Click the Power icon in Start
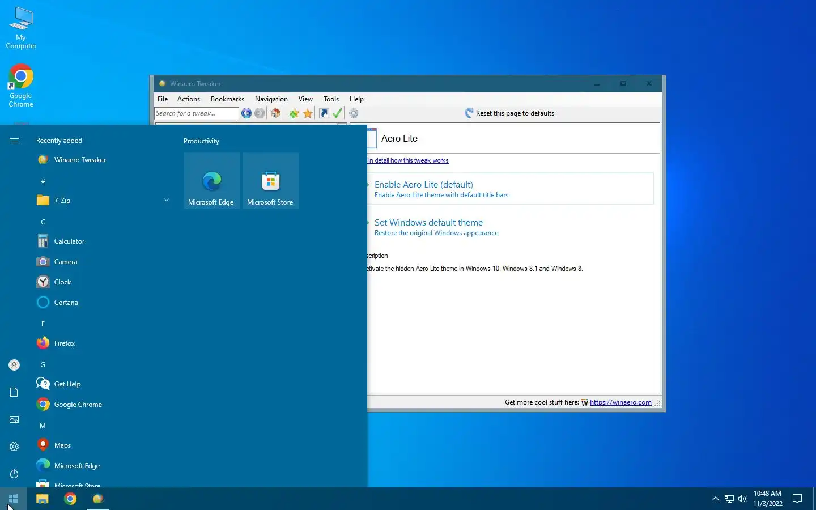 [14, 474]
